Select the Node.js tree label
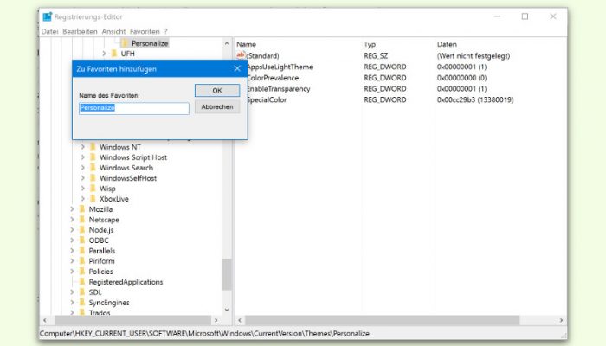 tap(101, 230)
